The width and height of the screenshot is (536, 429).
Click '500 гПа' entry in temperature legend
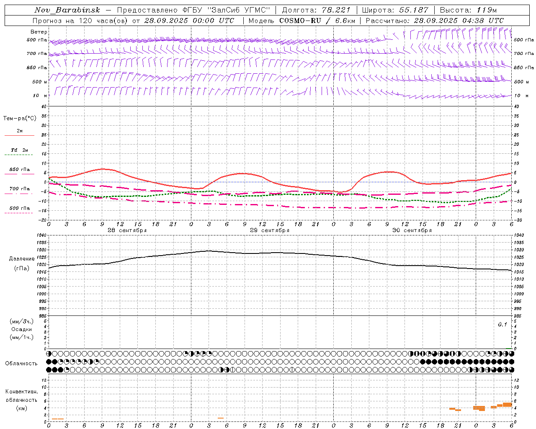click(x=20, y=208)
